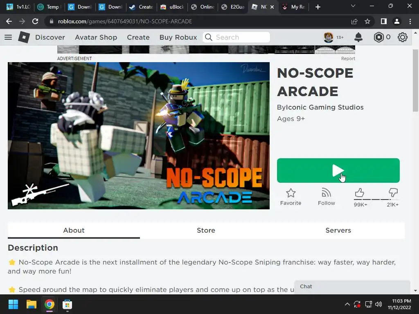Dislike the game with thumbs down
The width and height of the screenshot is (419, 314).
point(393,193)
